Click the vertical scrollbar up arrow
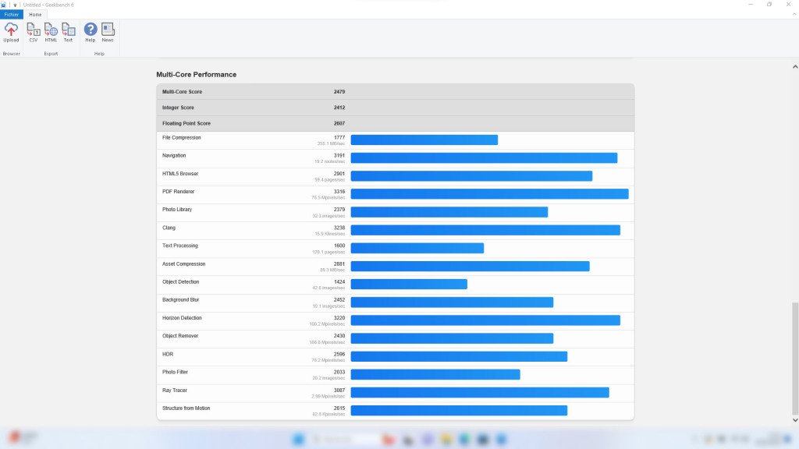 click(x=795, y=67)
